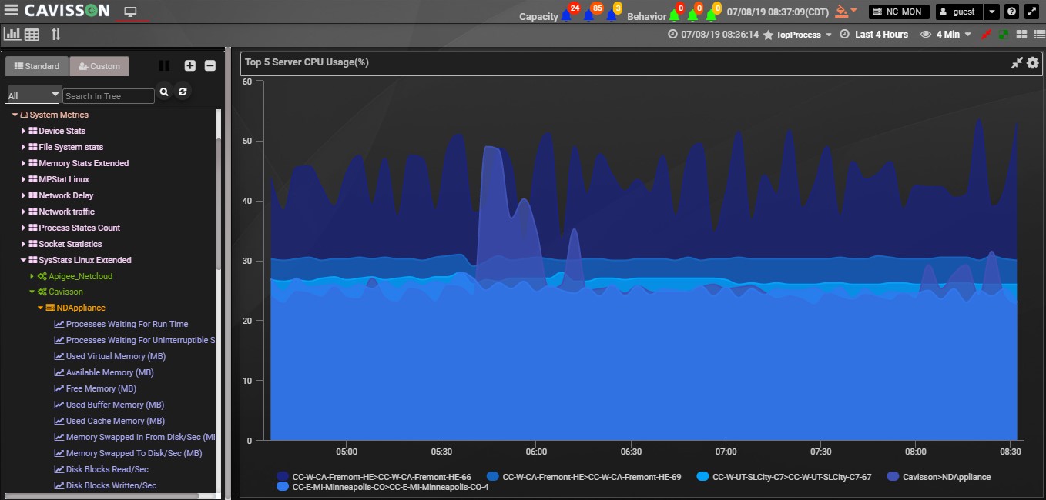This screenshot has height=500, width=1046.
Task: Toggle CC-W-CA-Fremont-HE-66 series in legend
Action: click(x=374, y=477)
